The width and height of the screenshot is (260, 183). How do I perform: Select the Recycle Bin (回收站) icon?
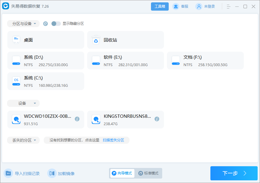(x=95, y=40)
